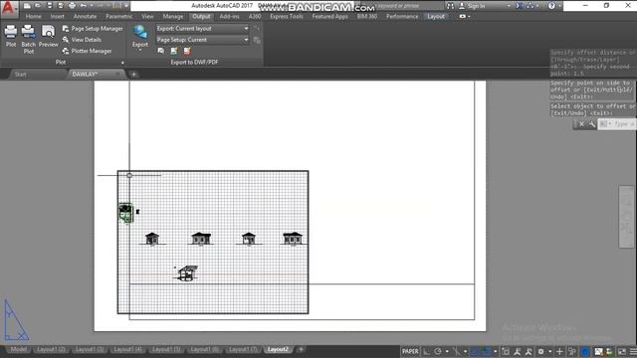Select the DAWLAY drawing file tab
This screenshot has height=358, width=637.
point(85,75)
